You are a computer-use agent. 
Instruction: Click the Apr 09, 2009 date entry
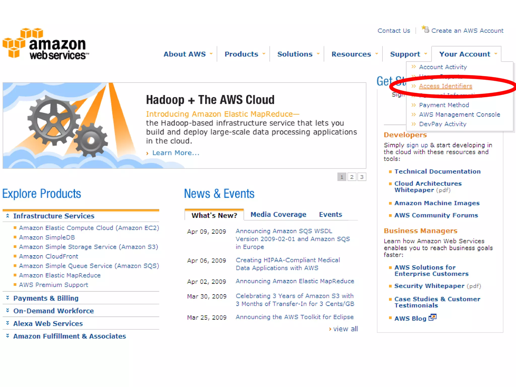pos(206,232)
